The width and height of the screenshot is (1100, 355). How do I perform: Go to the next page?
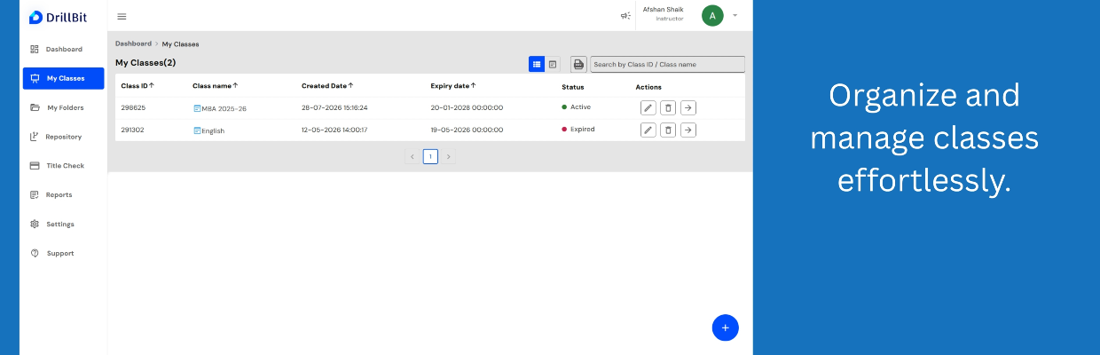point(449,156)
